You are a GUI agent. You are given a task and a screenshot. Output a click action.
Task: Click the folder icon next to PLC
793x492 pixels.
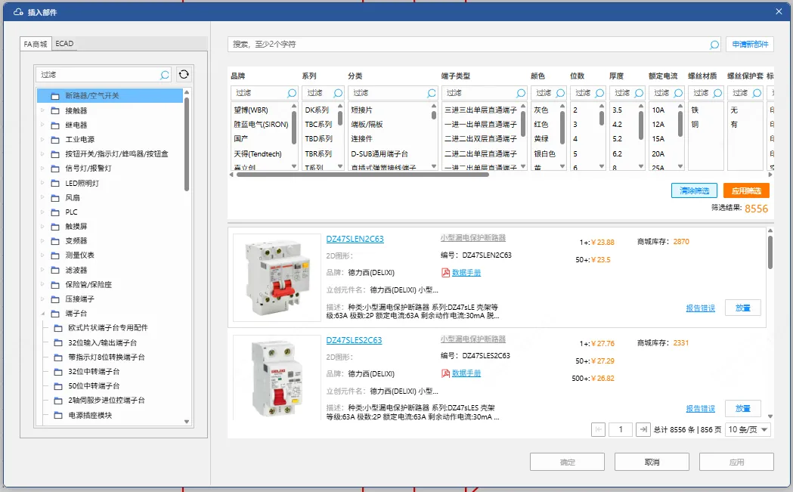click(x=55, y=212)
